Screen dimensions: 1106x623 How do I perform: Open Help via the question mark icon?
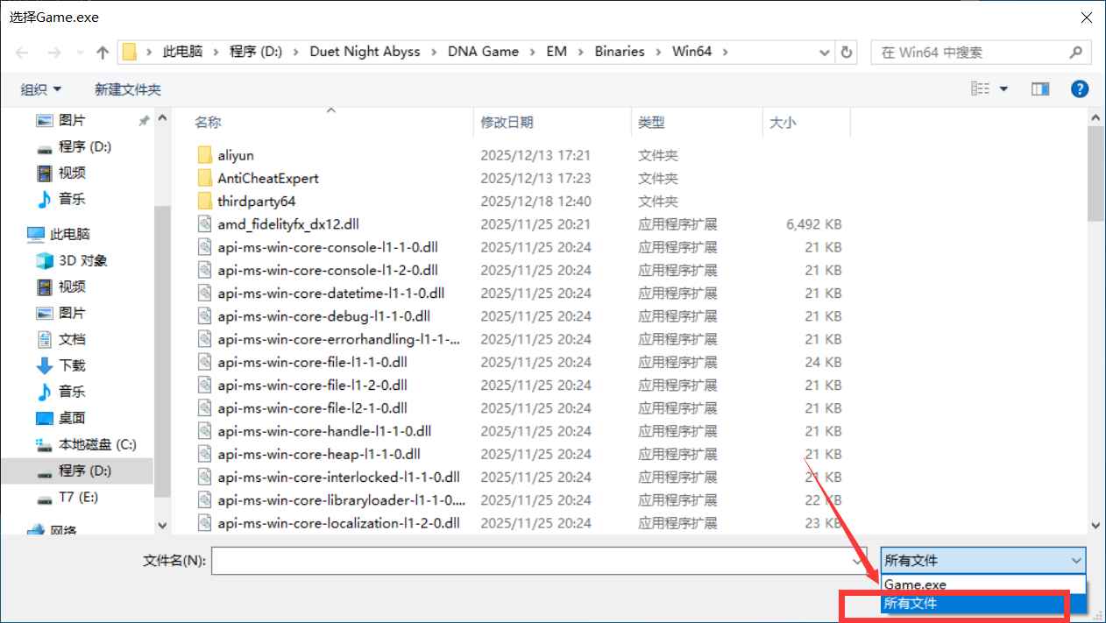click(1079, 88)
